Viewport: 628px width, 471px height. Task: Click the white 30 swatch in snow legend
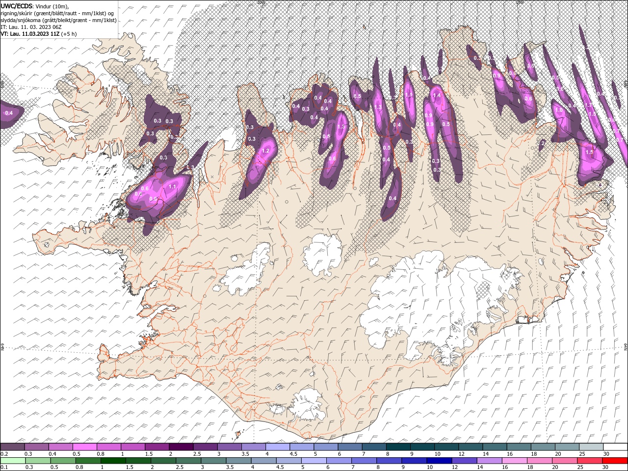point(615,447)
